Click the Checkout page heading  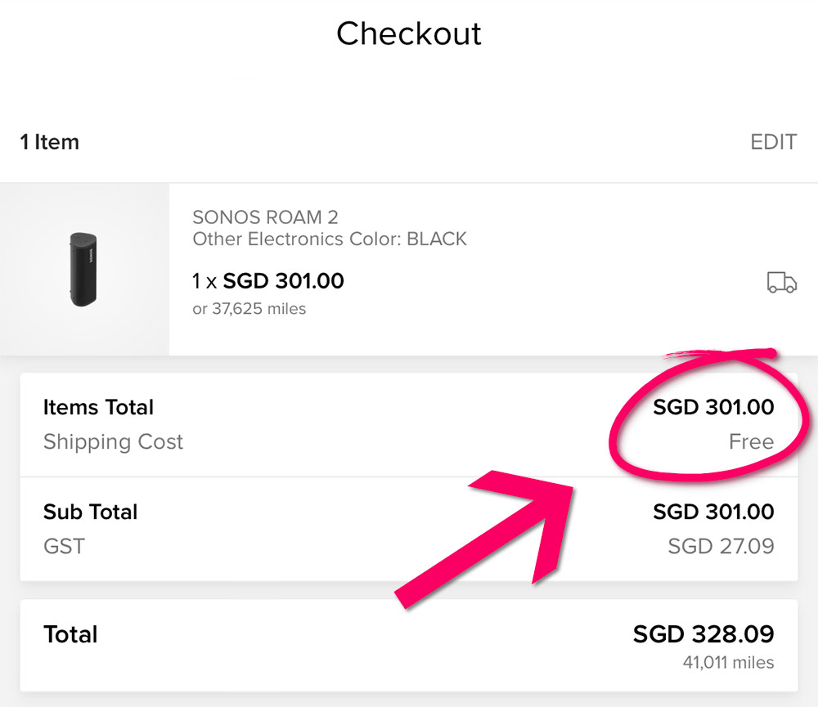409,34
